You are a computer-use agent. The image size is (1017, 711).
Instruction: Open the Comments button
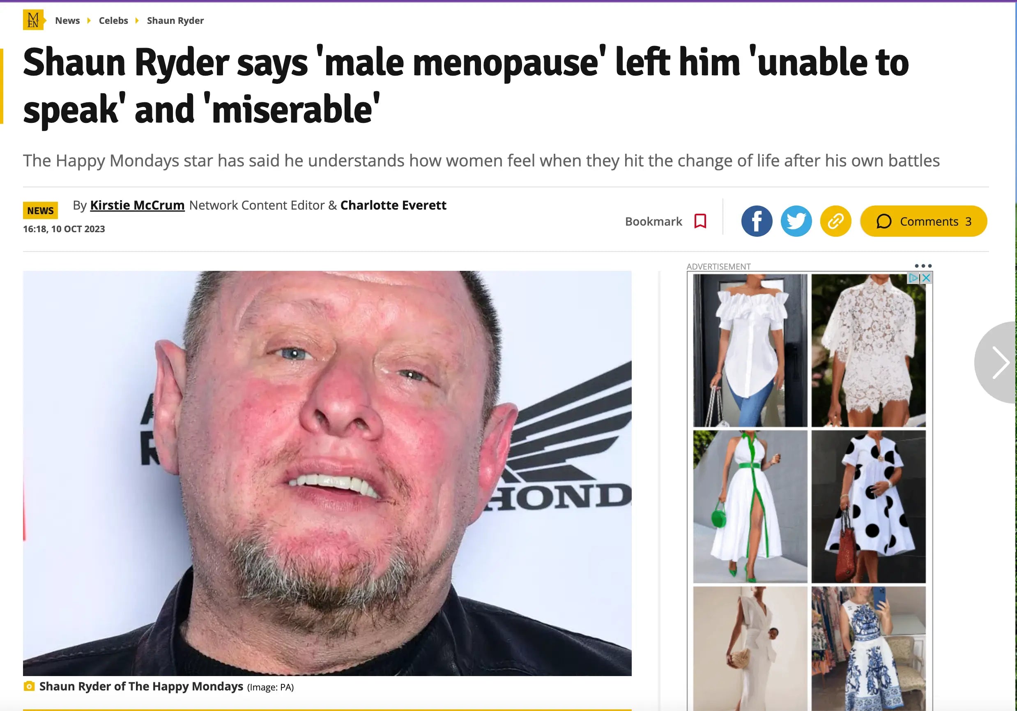[923, 221]
